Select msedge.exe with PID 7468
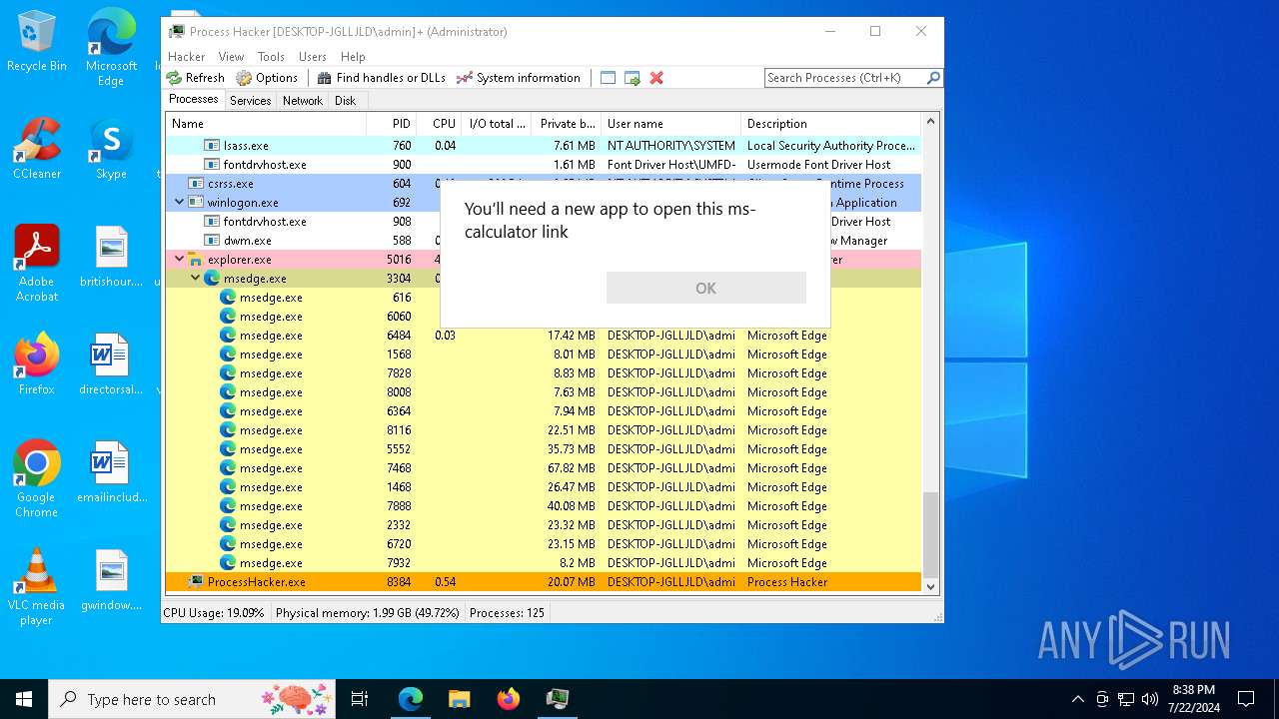This screenshot has width=1279, height=719. (543, 468)
